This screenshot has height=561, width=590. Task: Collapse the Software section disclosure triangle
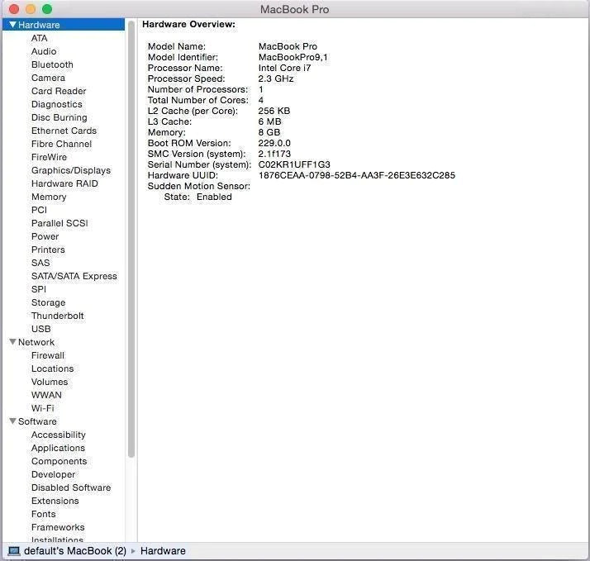(12, 421)
